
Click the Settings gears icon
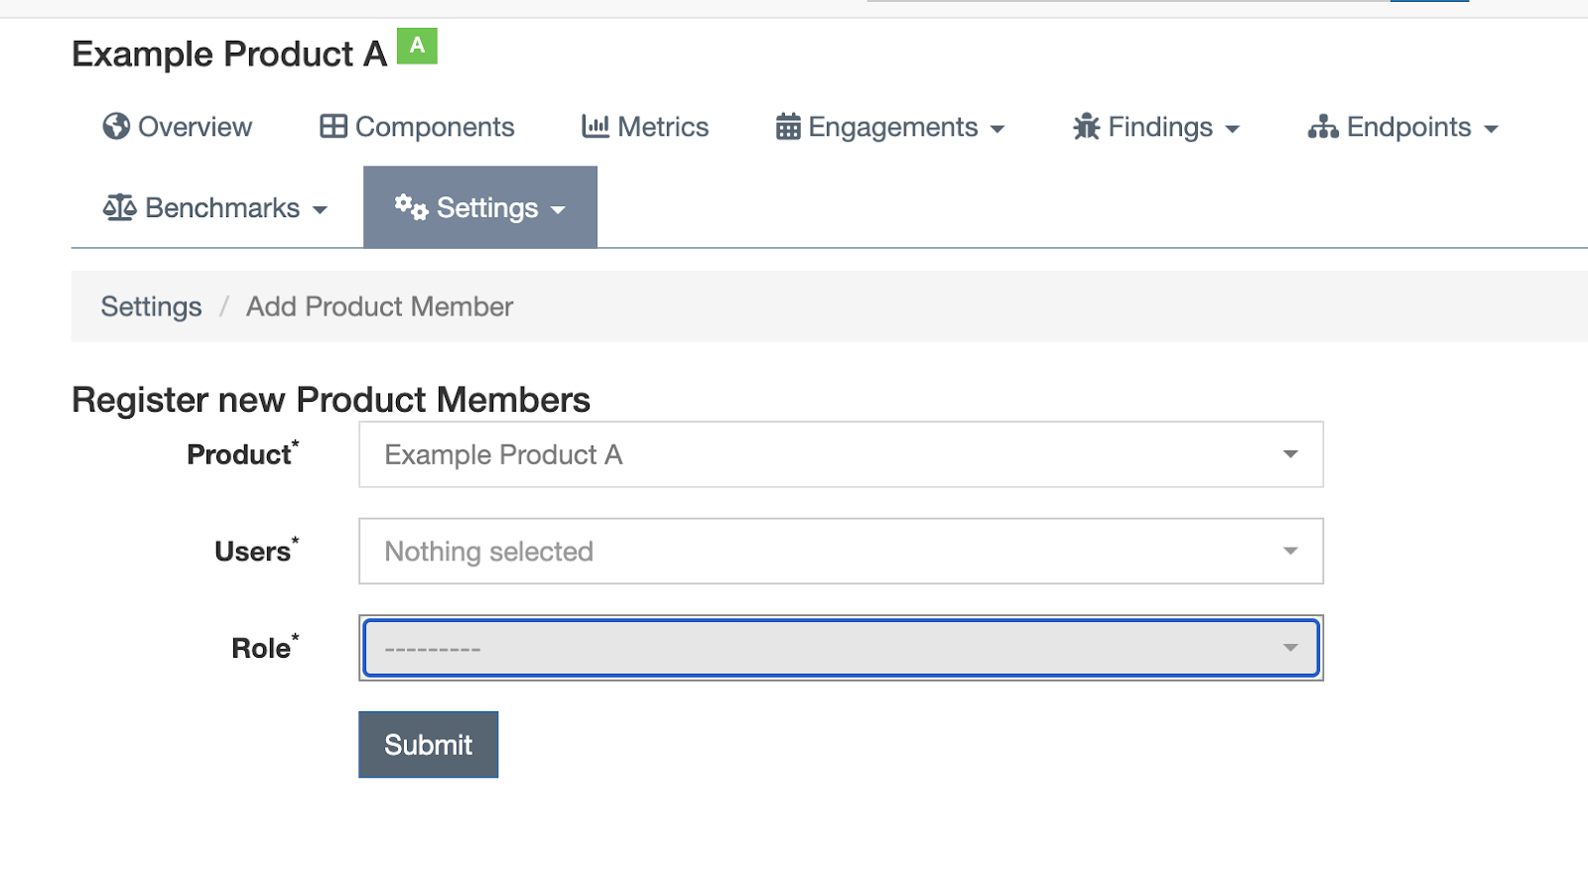tap(411, 207)
